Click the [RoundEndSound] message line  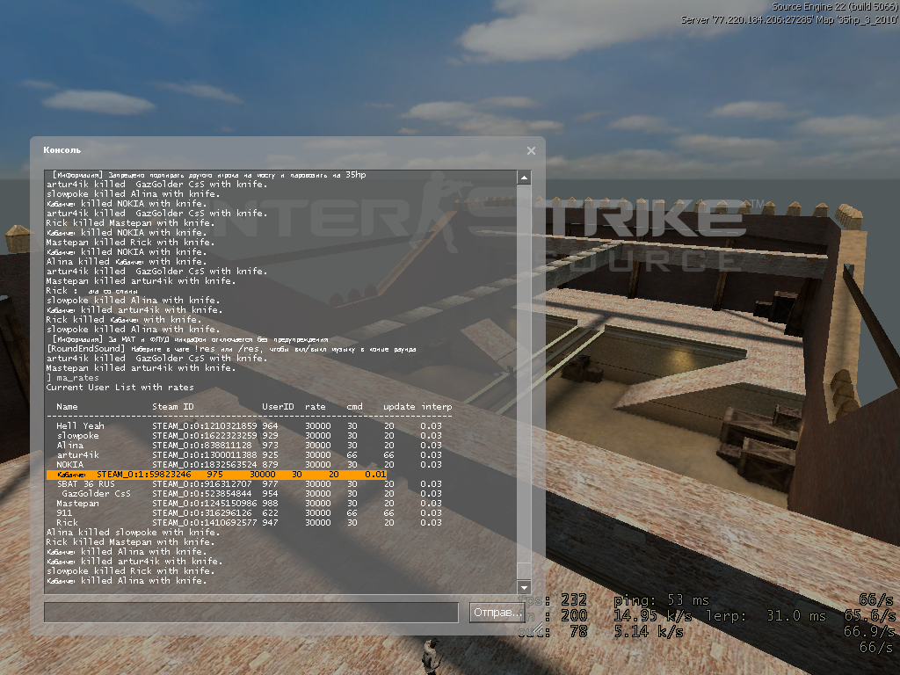[x=231, y=348]
